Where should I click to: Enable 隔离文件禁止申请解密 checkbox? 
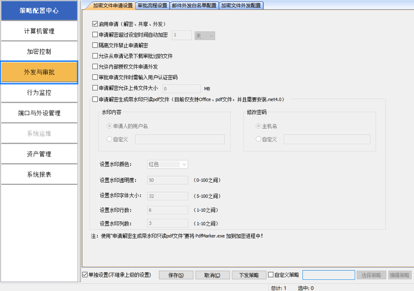point(95,45)
